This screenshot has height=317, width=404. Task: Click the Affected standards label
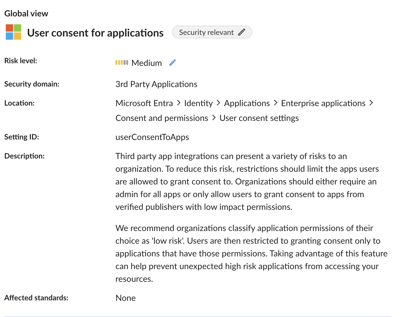(36, 298)
